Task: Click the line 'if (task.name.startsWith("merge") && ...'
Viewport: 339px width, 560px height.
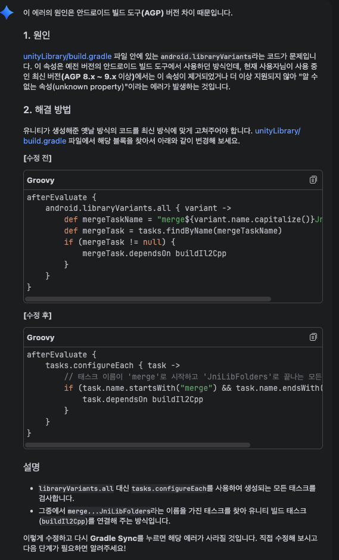Action: coord(193,388)
